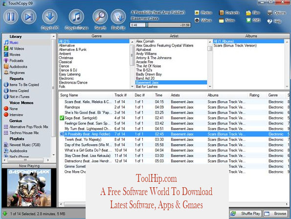Pause playback with the pause button
Image resolution: width=291 pixels, height=219 pixels.
pos(11,17)
